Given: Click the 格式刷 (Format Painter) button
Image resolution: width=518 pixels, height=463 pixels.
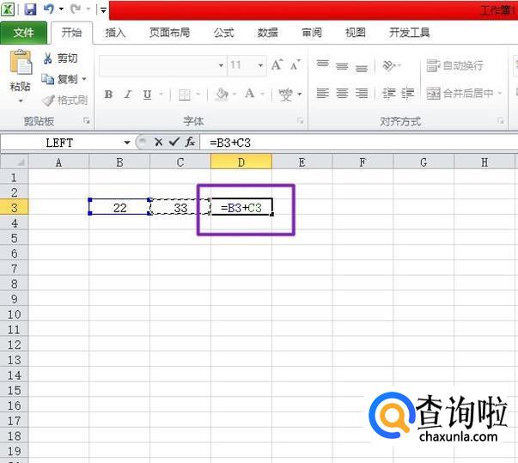Looking at the screenshot, I should click(x=65, y=100).
